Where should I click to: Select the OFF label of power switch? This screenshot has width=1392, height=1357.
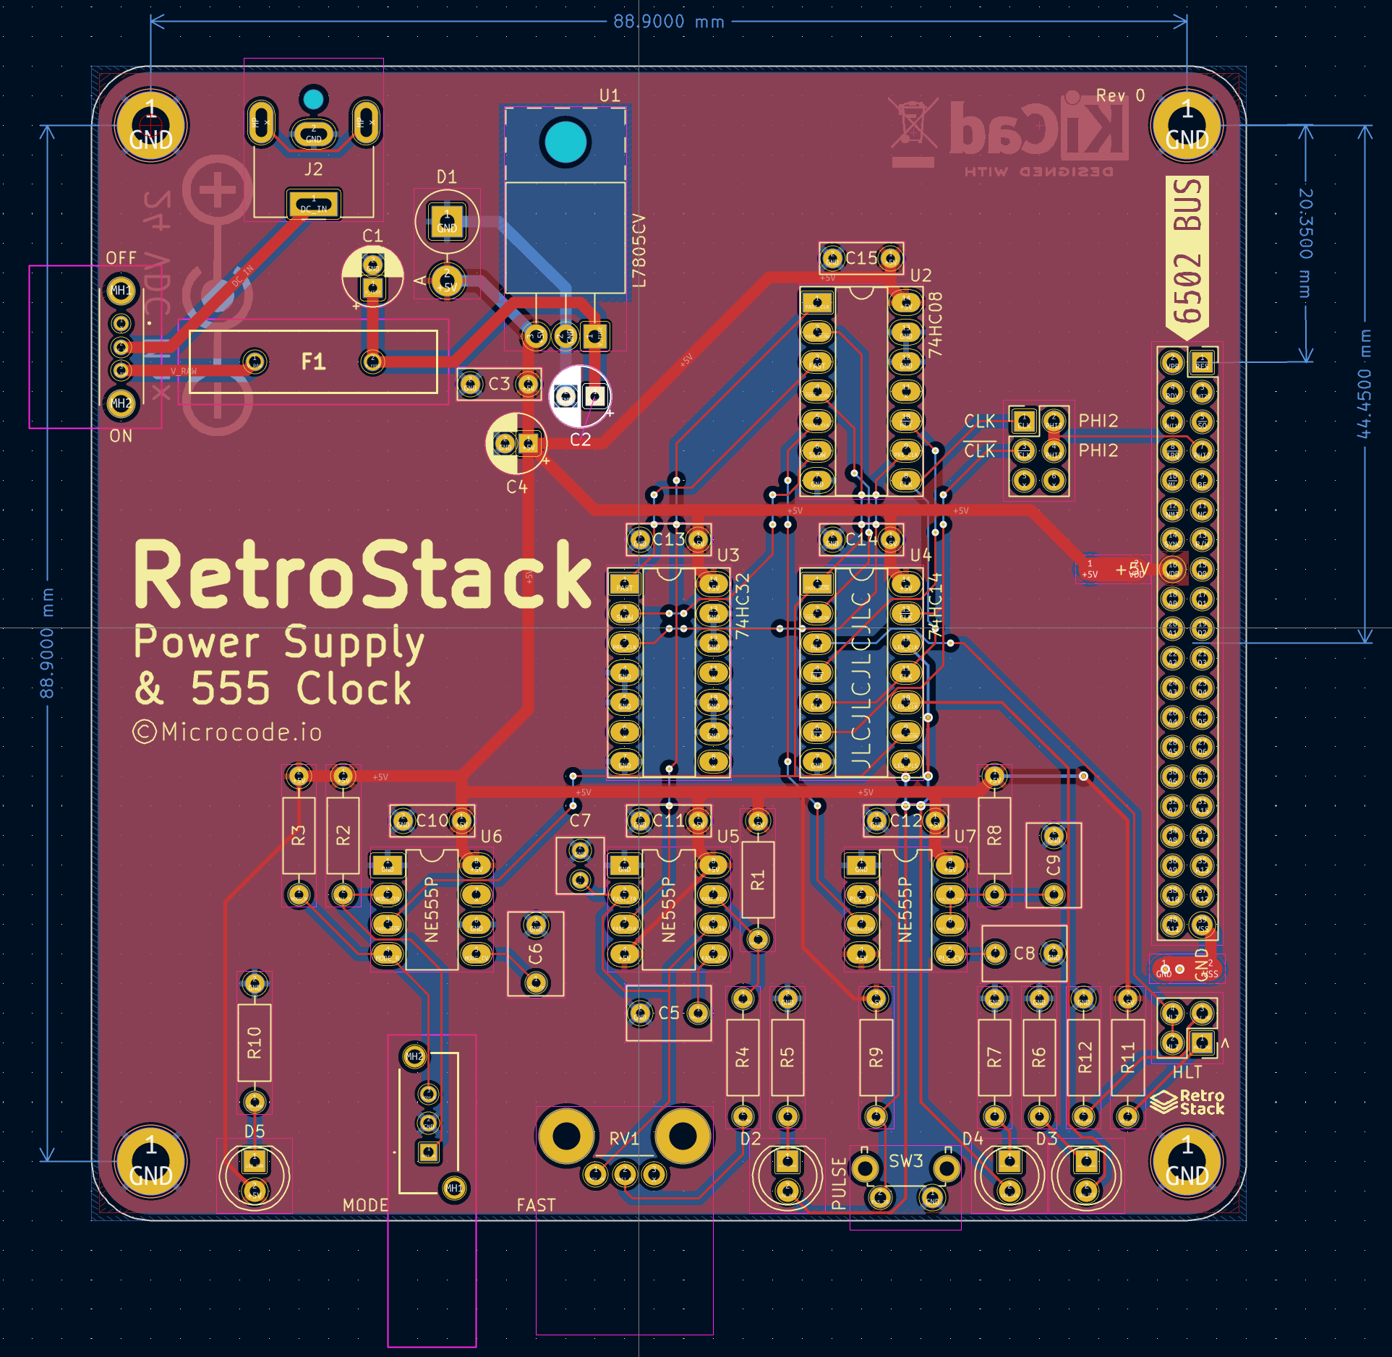coord(121,258)
